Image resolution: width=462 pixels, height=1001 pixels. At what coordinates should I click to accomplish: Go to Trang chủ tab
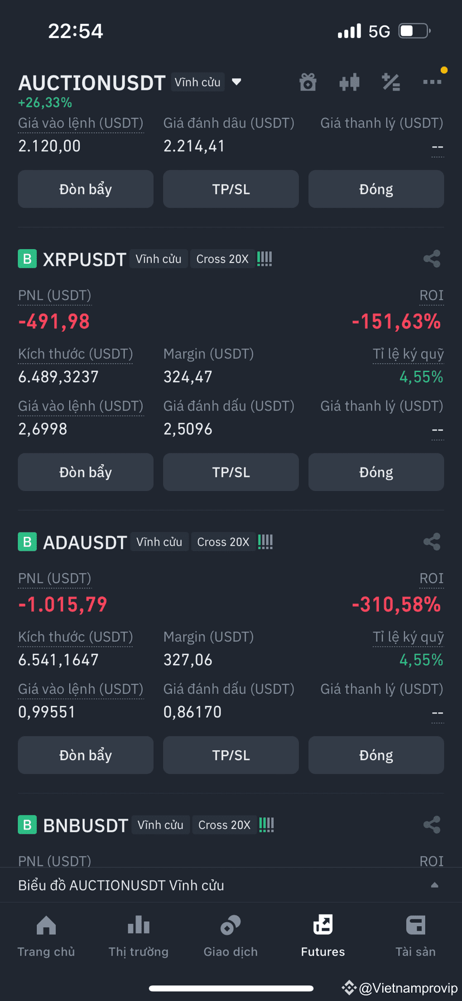[46, 936]
